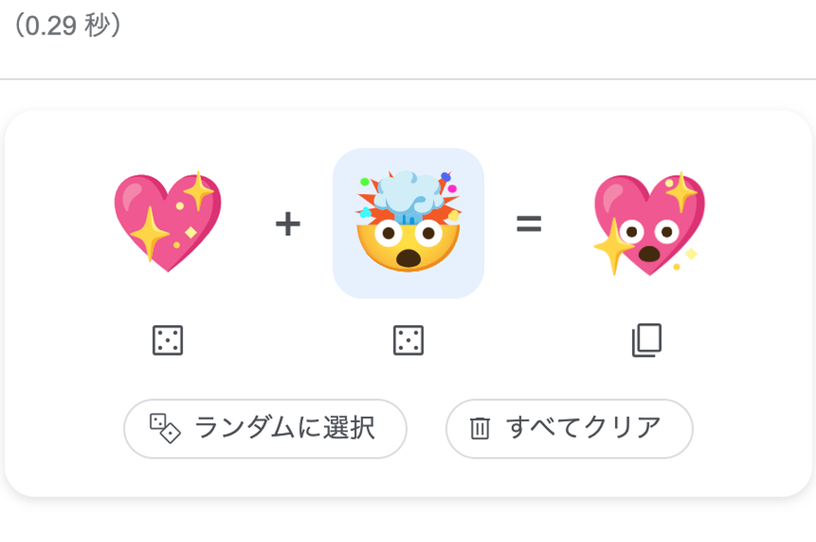The width and height of the screenshot is (816, 542).
Task: Click the dice icon inside ランダムに選択 button
Action: pos(165,428)
